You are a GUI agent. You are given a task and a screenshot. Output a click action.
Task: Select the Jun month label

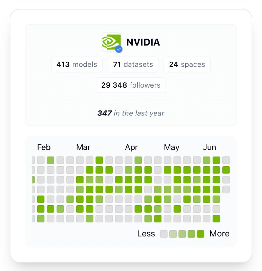tap(210, 147)
